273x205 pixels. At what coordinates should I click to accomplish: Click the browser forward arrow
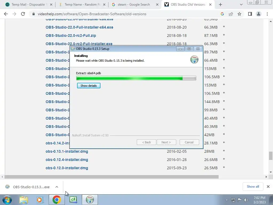point(14,14)
